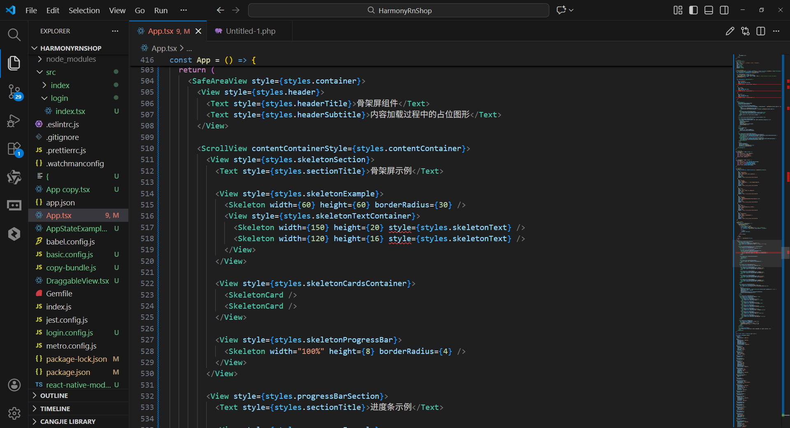This screenshot has height=428, width=790.
Task: Select App.tsx in the explorer tree
Action: (x=78, y=216)
